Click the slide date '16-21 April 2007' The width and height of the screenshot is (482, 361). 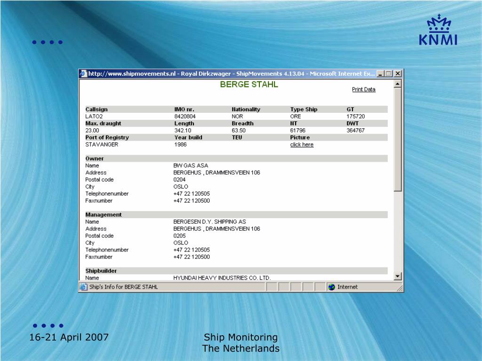pyautogui.click(x=69, y=337)
